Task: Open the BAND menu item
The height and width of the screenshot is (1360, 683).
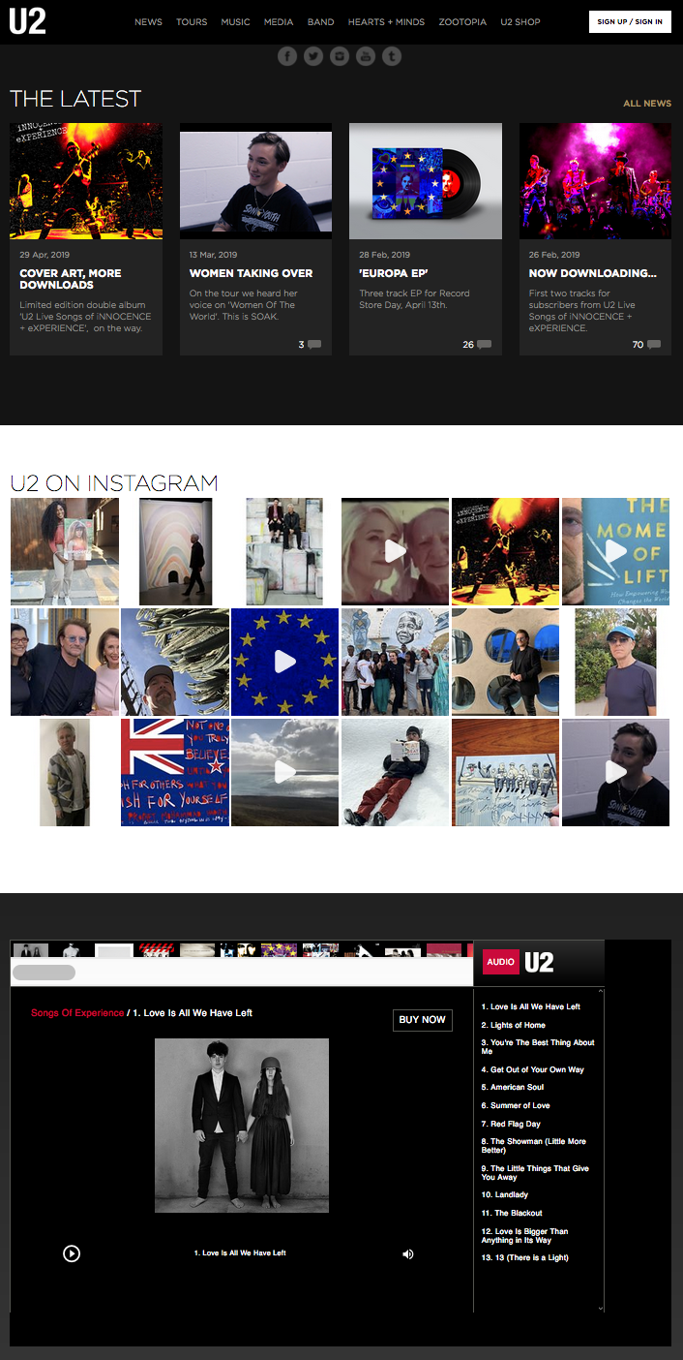Action: click(321, 21)
